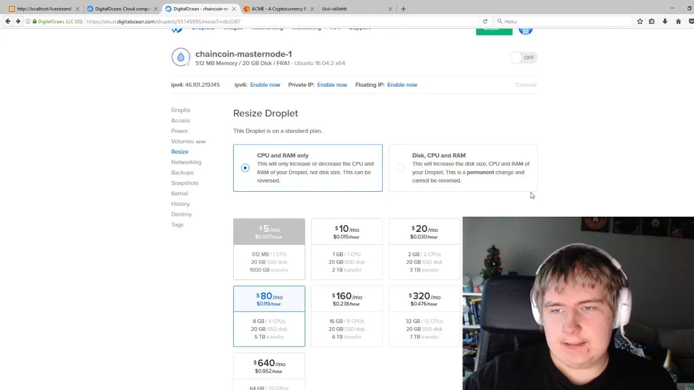Viewport: 694px width, 390px height.
Task: Enable Floating IP via its Enable now link
Action: pyautogui.click(x=402, y=84)
